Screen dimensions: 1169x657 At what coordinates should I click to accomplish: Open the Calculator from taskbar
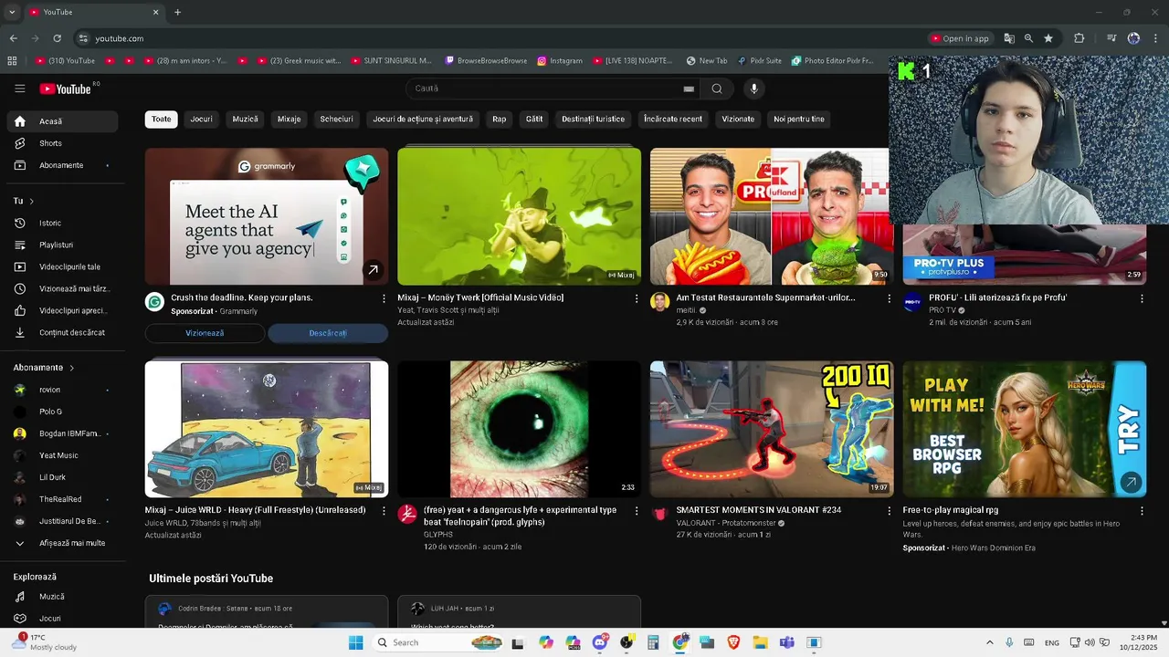653,642
